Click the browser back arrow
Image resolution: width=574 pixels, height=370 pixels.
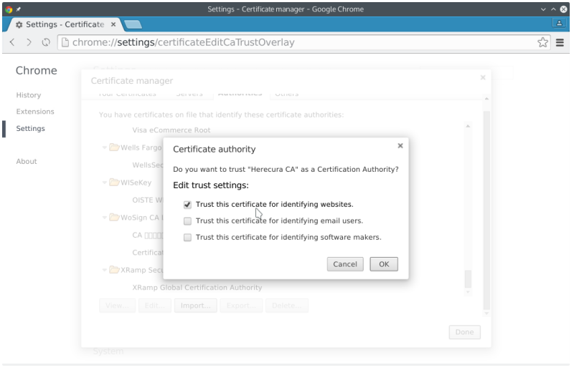click(12, 42)
